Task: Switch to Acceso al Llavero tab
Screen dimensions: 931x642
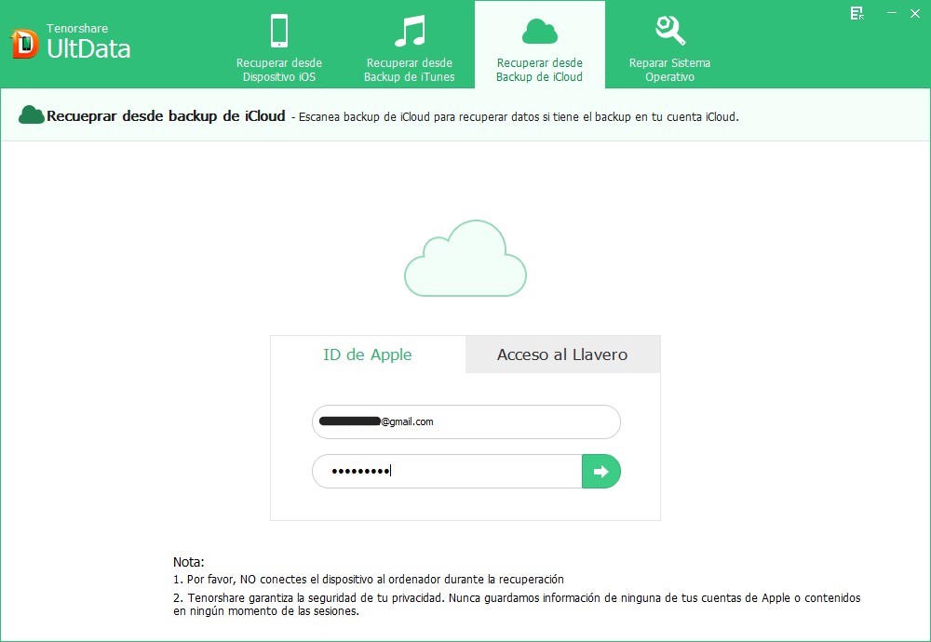Action: coord(562,354)
